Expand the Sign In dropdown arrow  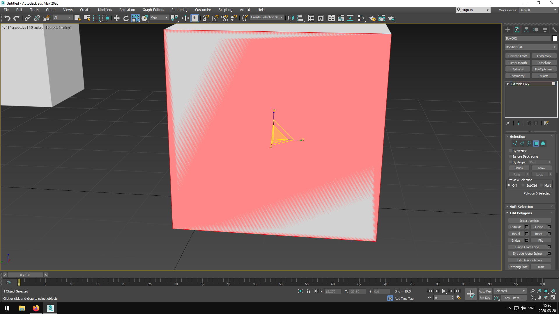[488, 10]
